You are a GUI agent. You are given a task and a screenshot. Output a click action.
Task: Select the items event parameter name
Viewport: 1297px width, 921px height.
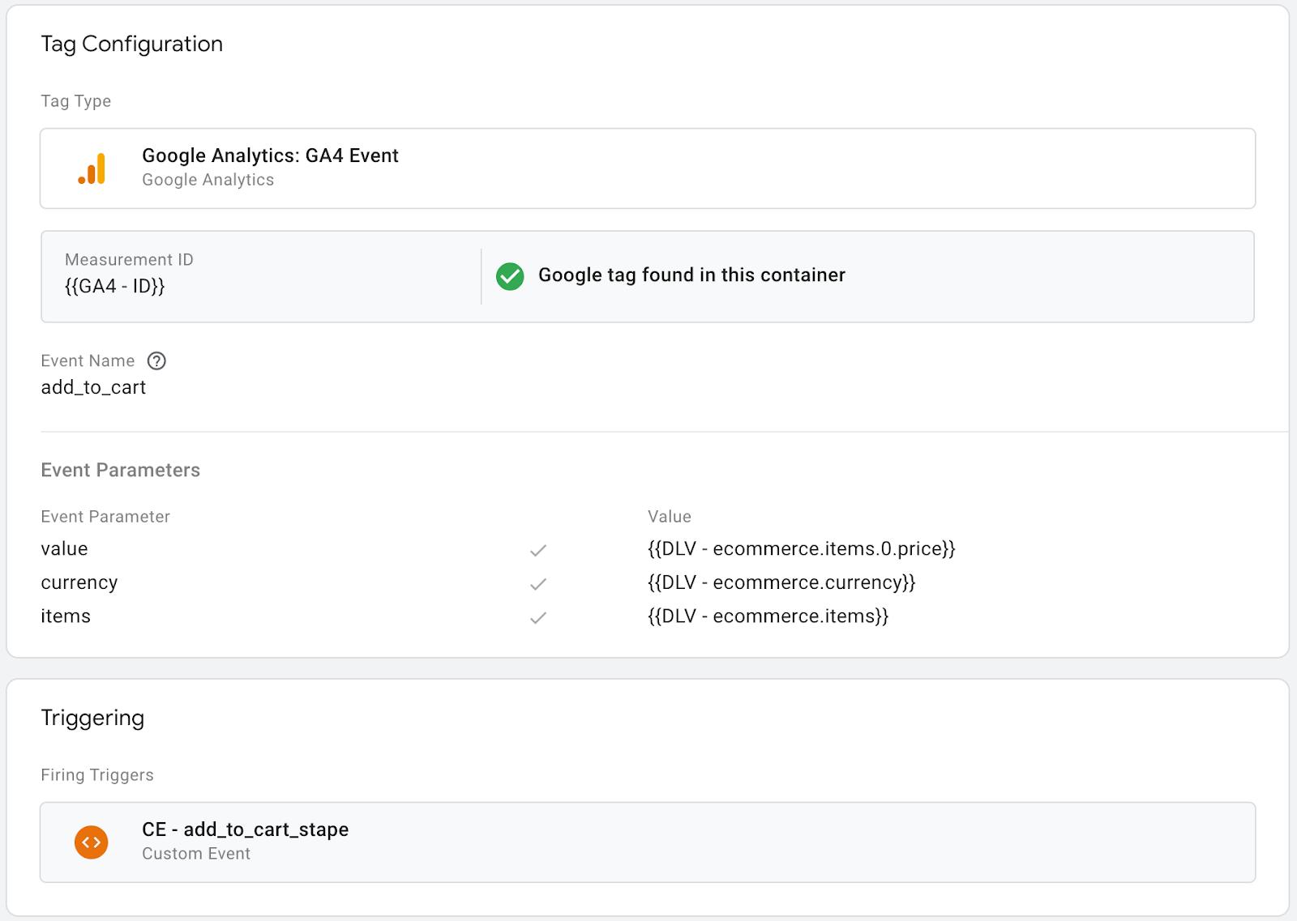tap(66, 616)
